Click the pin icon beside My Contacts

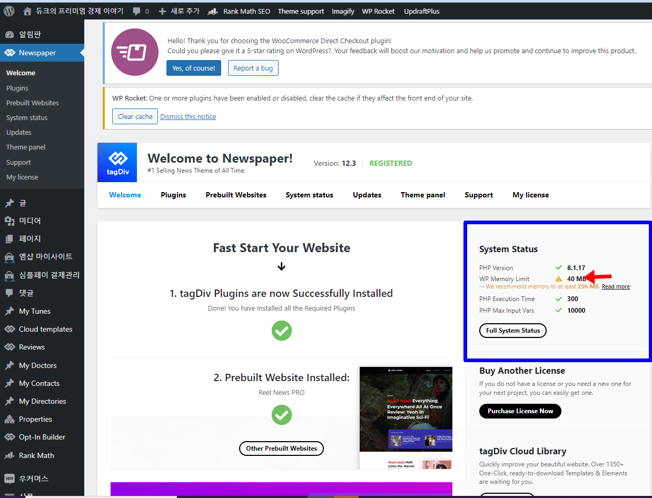[9, 383]
